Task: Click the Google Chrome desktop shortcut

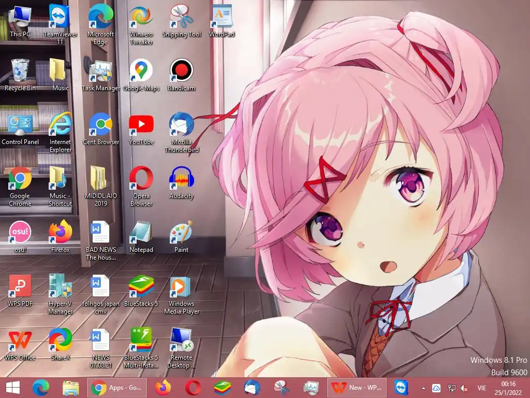Action: [x=20, y=186]
